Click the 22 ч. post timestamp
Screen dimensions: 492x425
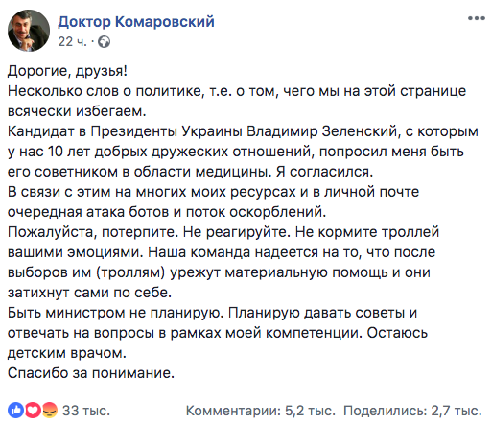pos(72,42)
